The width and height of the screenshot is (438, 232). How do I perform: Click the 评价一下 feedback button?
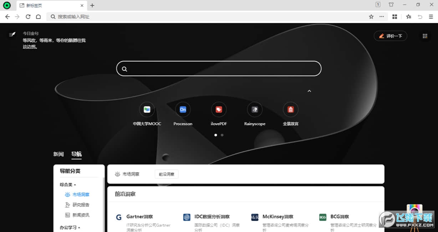(390, 36)
